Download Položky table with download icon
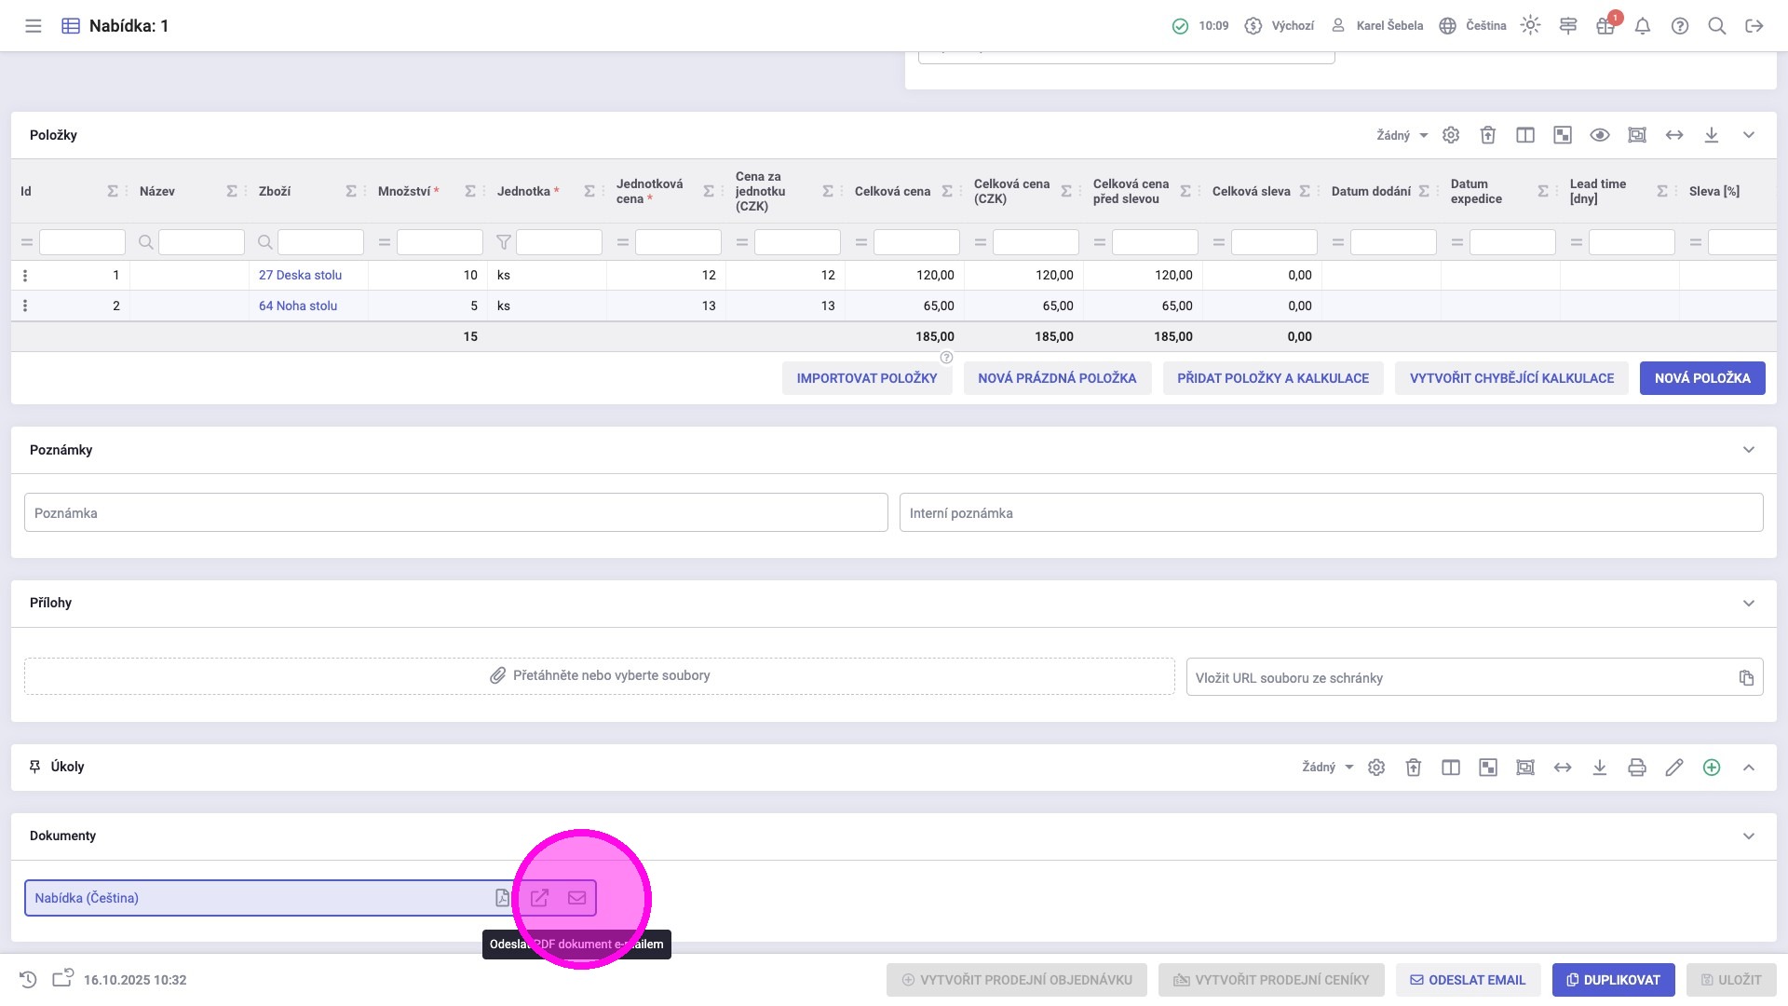This screenshot has width=1788, height=1006. [1712, 135]
